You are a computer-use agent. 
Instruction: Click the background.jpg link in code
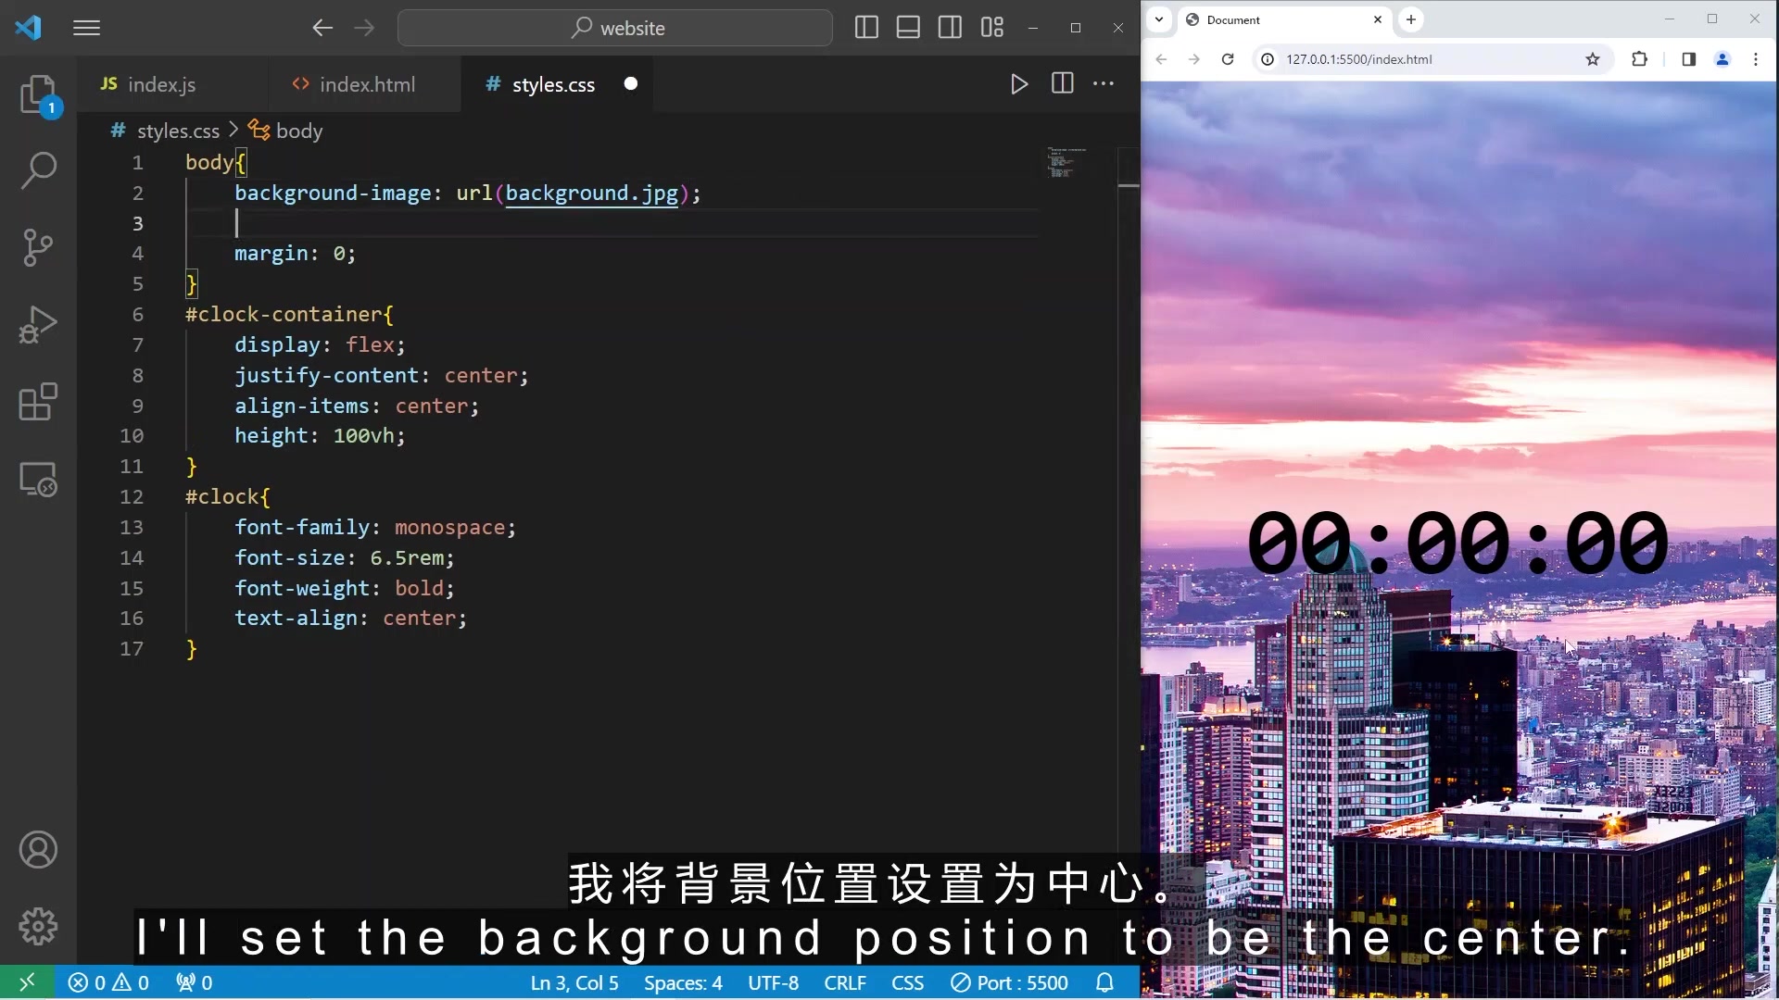[x=592, y=193]
